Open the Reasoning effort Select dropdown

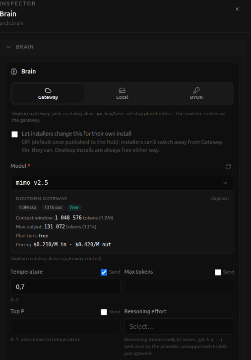(x=179, y=326)
